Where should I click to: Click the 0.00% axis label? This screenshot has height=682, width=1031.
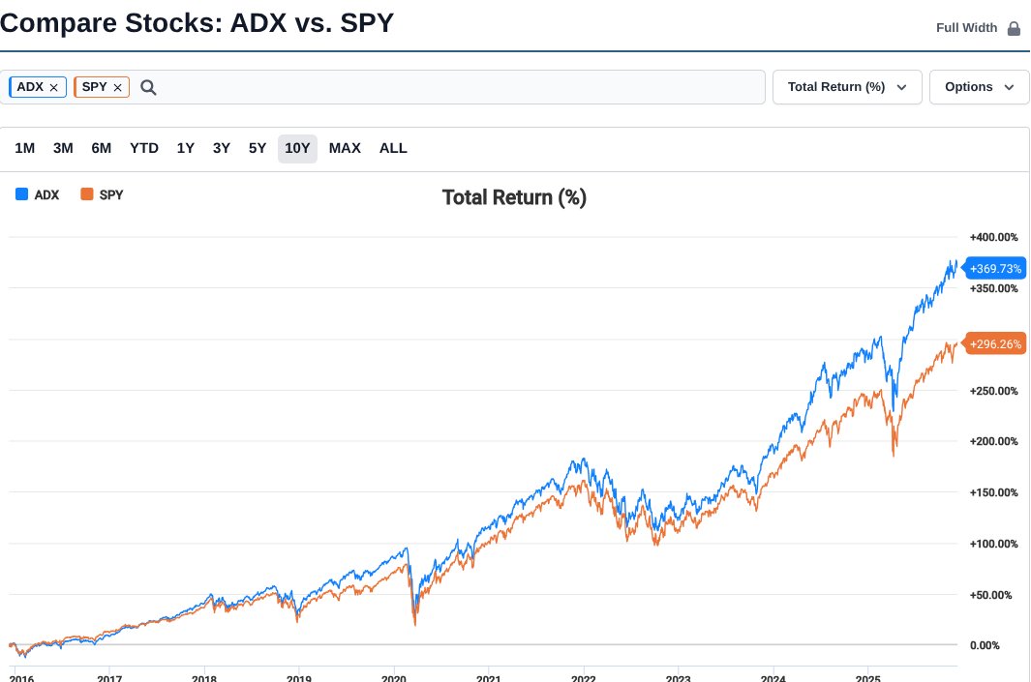click(985, 646)
